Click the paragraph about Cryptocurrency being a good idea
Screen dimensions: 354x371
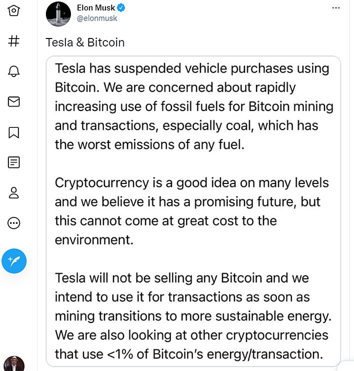click(x=192, y=211)
